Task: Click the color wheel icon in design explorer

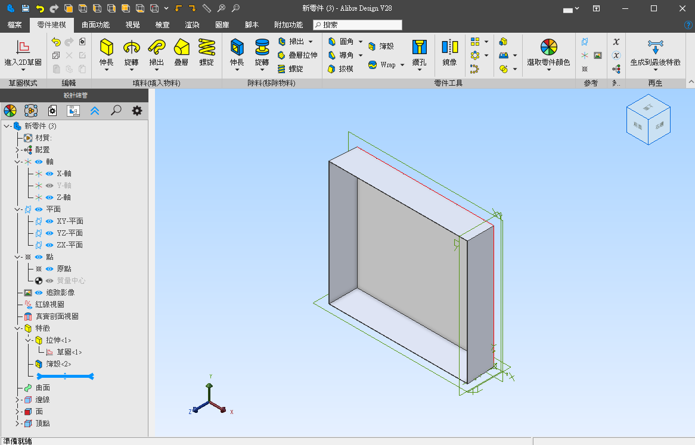Action: (10, 111)
